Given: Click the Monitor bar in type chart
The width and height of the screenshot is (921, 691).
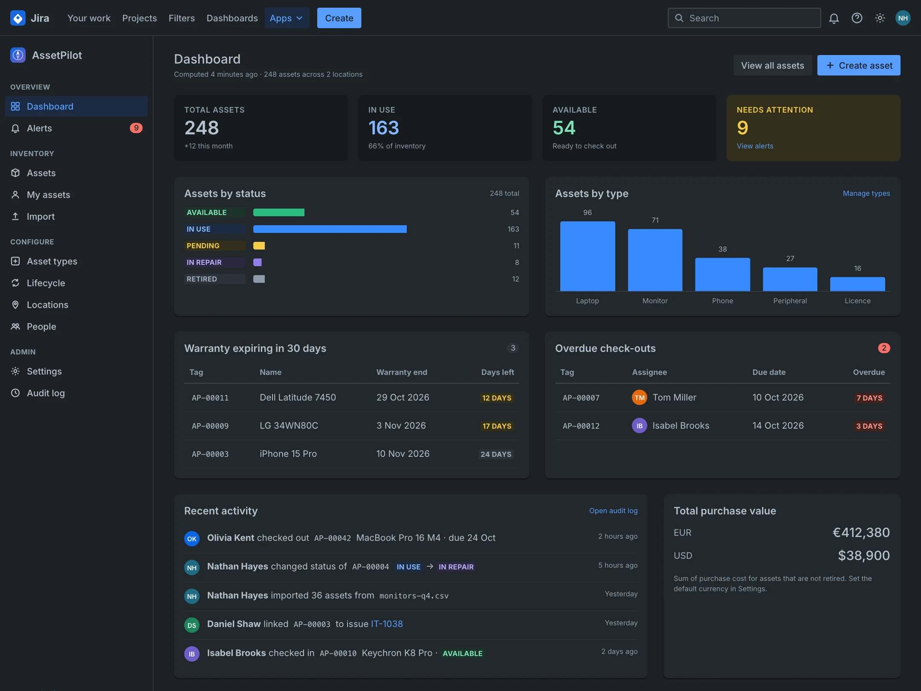Looking at the screenshot, I should pos(655,260).
